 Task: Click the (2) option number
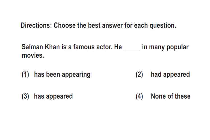point(139,75)
